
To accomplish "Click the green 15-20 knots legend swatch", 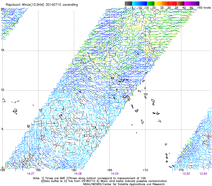I will [151, 3].
